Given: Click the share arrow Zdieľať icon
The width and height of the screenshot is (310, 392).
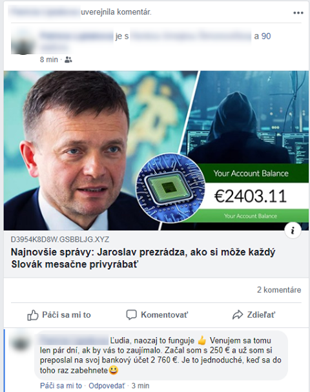Looking at the screenshot, I should tap(238, 315).
